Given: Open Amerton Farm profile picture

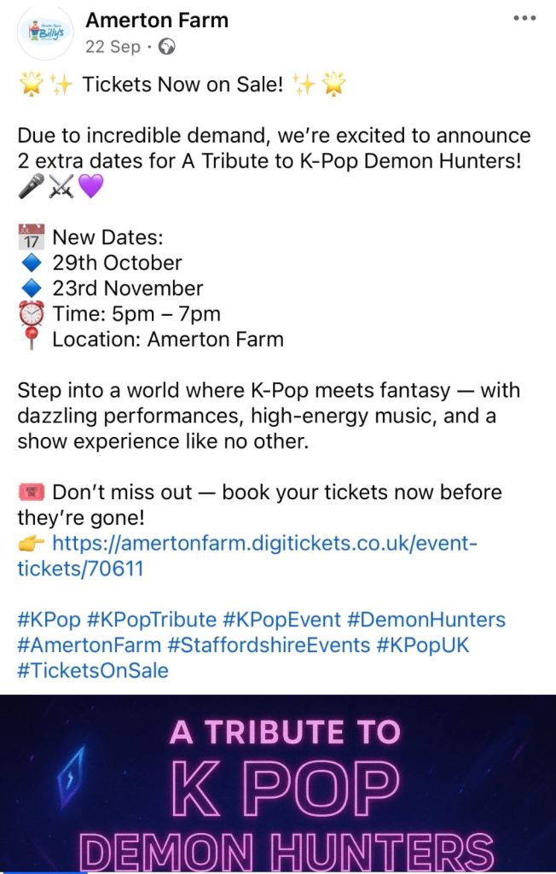Looking at the screenshot, I should [x=44, y=34].
